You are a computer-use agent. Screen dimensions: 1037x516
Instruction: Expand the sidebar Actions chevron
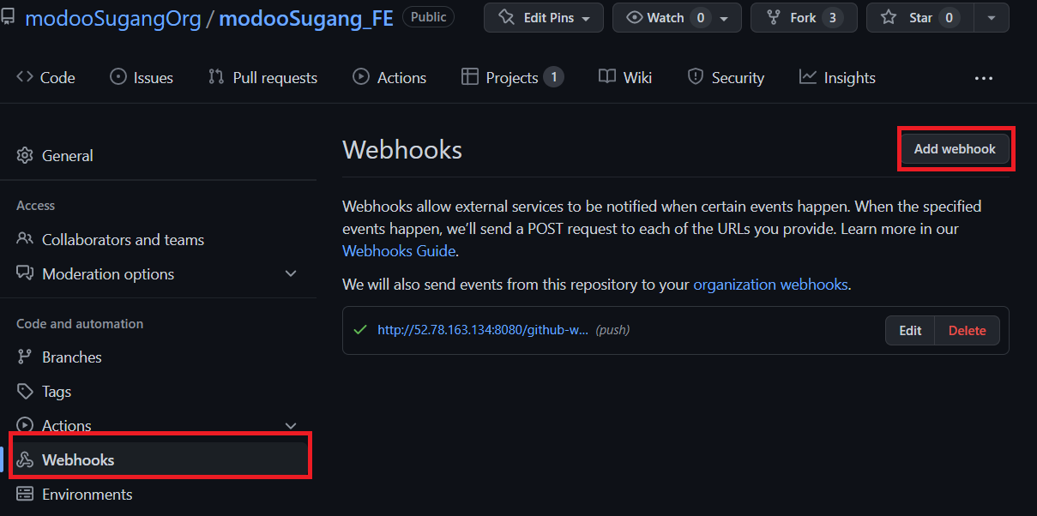click(x=291, y=425)
